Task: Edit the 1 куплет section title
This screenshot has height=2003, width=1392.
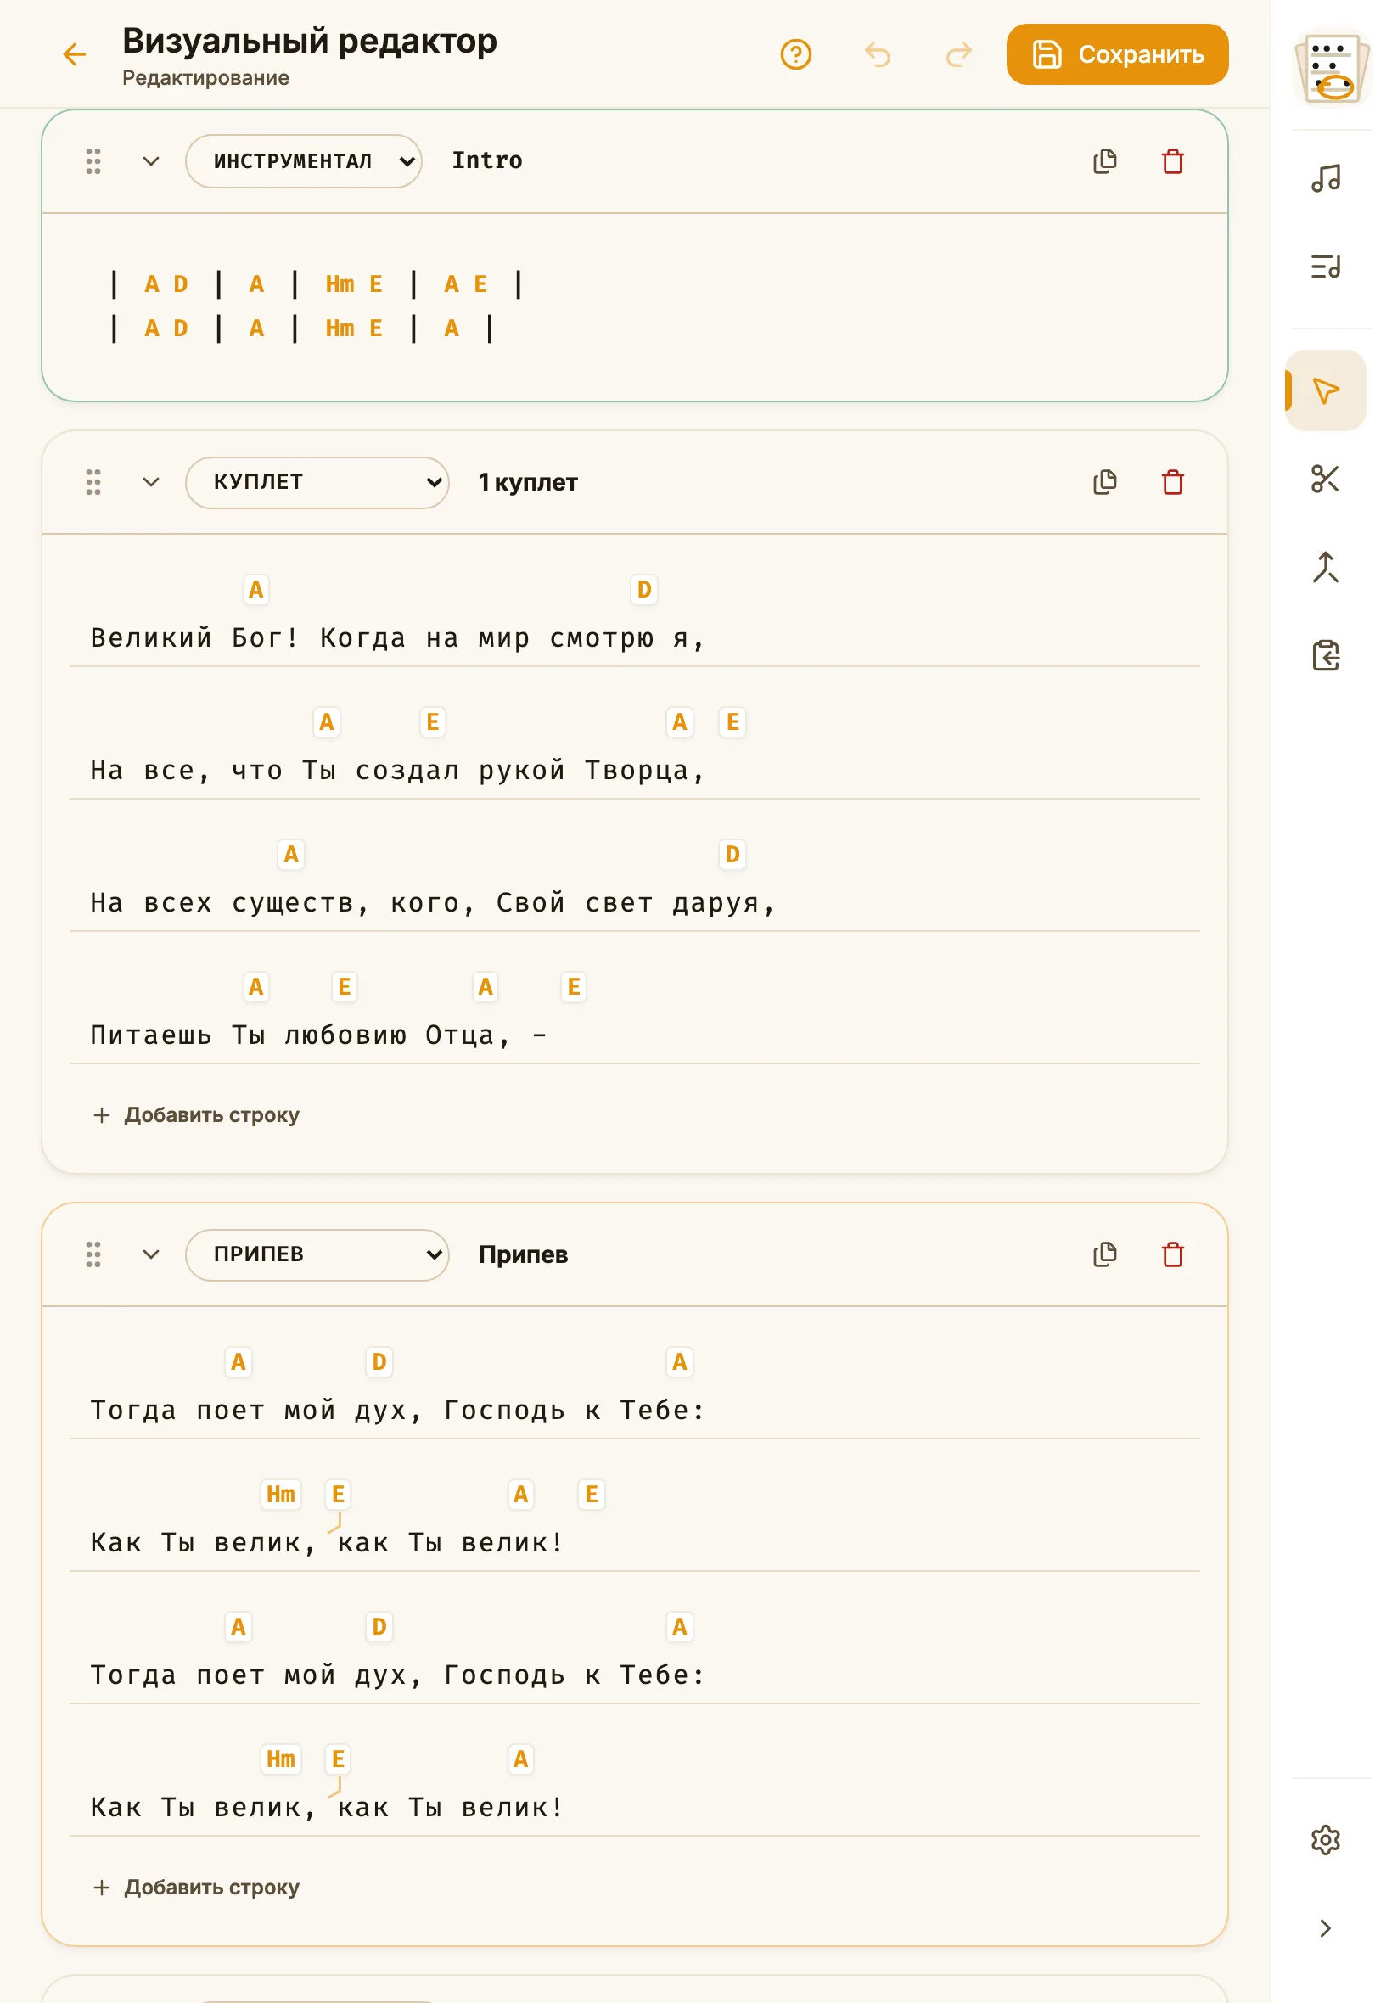Action: [528, 482]
